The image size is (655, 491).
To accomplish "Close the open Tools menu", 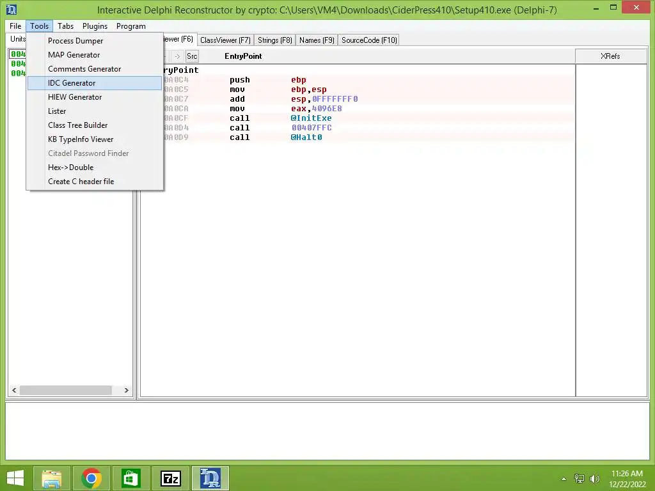I will click(x=39, y=26).
